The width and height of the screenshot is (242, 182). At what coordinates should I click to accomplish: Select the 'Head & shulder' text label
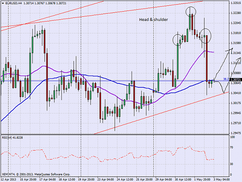[x=153, y=19]
